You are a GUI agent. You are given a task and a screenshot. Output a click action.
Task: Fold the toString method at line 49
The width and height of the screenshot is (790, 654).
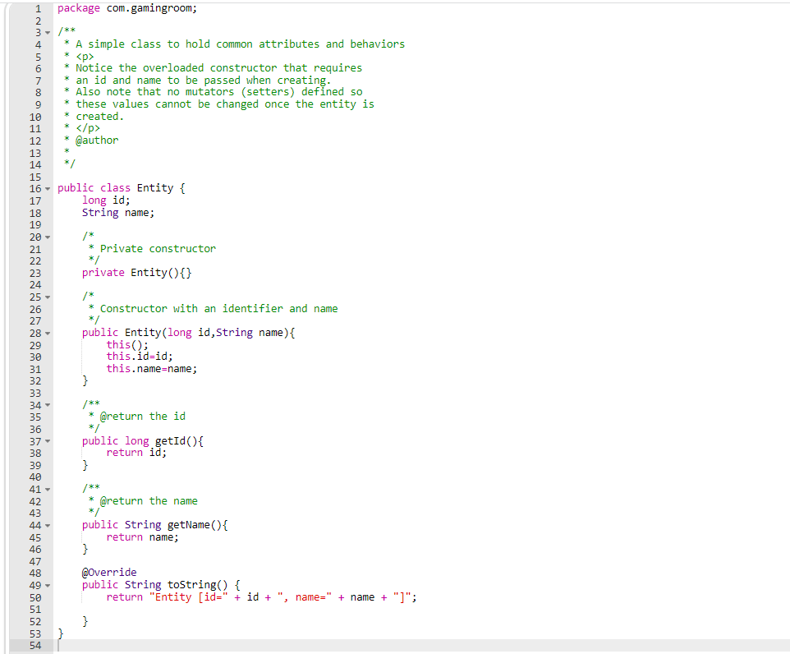[x=48, y=586]
